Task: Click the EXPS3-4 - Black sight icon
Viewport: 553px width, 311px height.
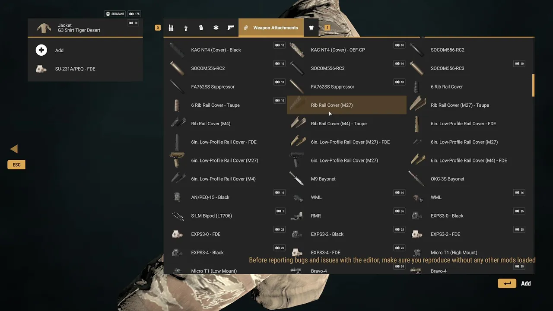Action: click(178, 253)
